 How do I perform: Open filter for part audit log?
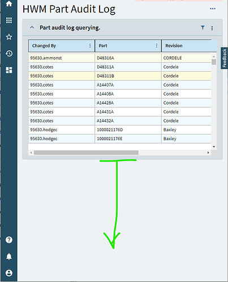[203, 28]
